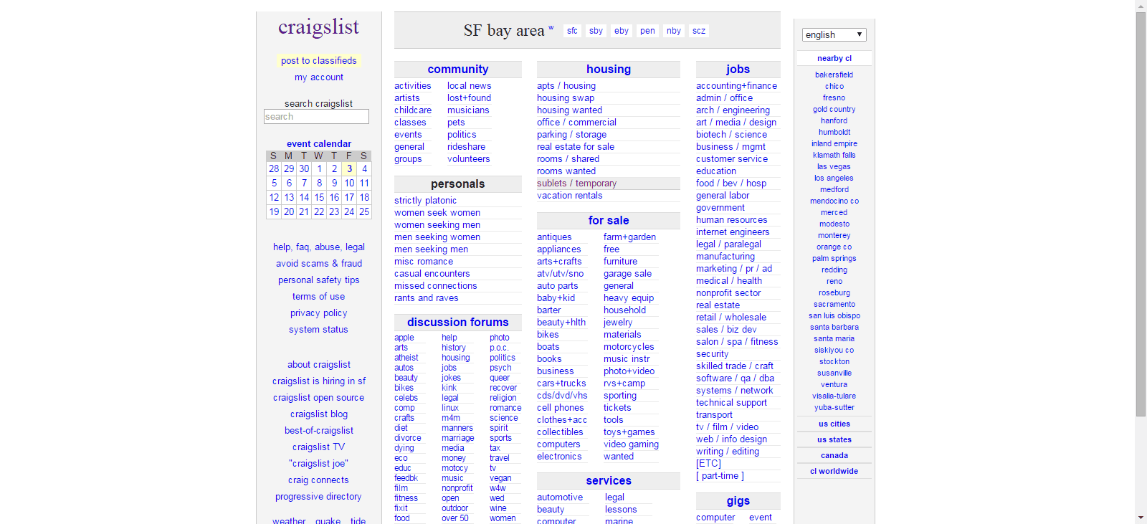
Task: Open sublets / temporary listings
Action: tap(576, 184)
